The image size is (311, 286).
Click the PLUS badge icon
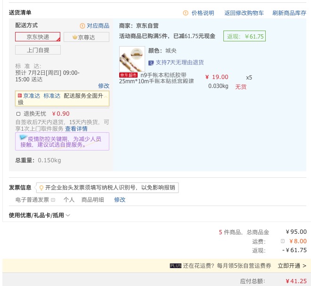[176, 266]
